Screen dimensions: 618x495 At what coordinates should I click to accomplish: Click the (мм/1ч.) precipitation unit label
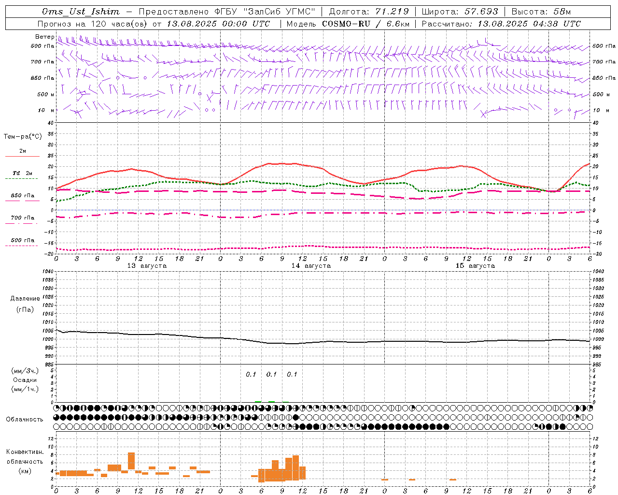[x=25, y=389]
